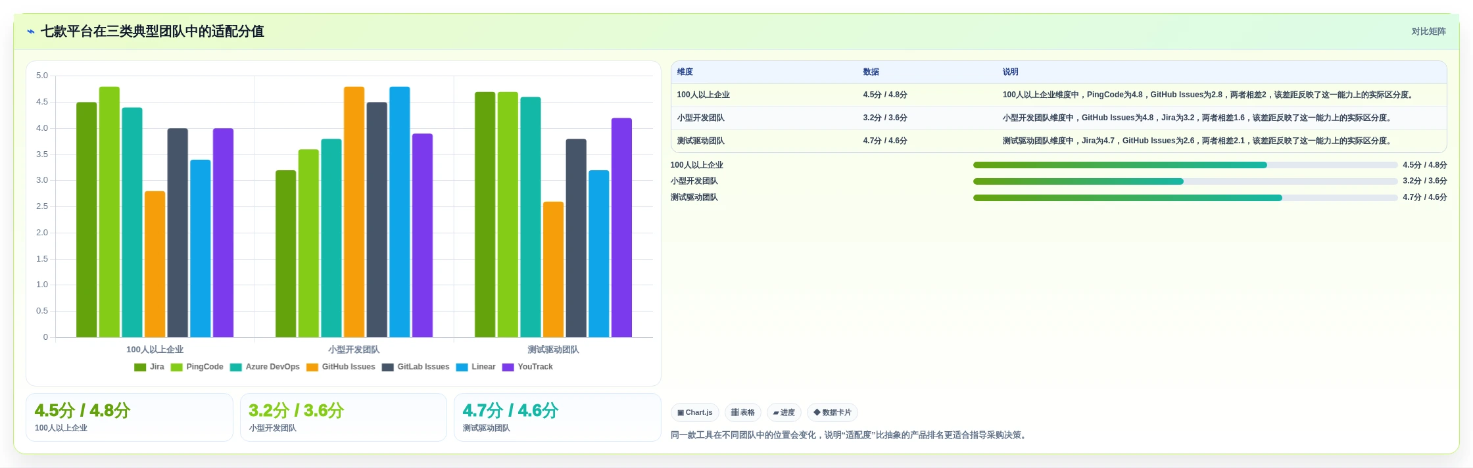Click table value 4.5分 / 4.8分

[x=885, y=95]
